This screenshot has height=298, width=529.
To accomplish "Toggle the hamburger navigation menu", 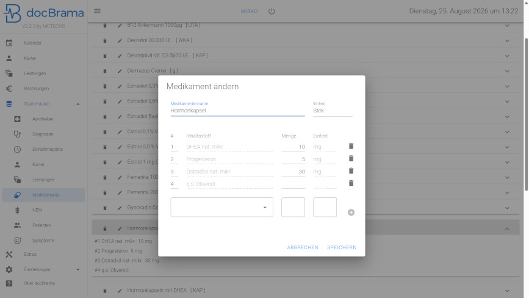I will (97, 11).
